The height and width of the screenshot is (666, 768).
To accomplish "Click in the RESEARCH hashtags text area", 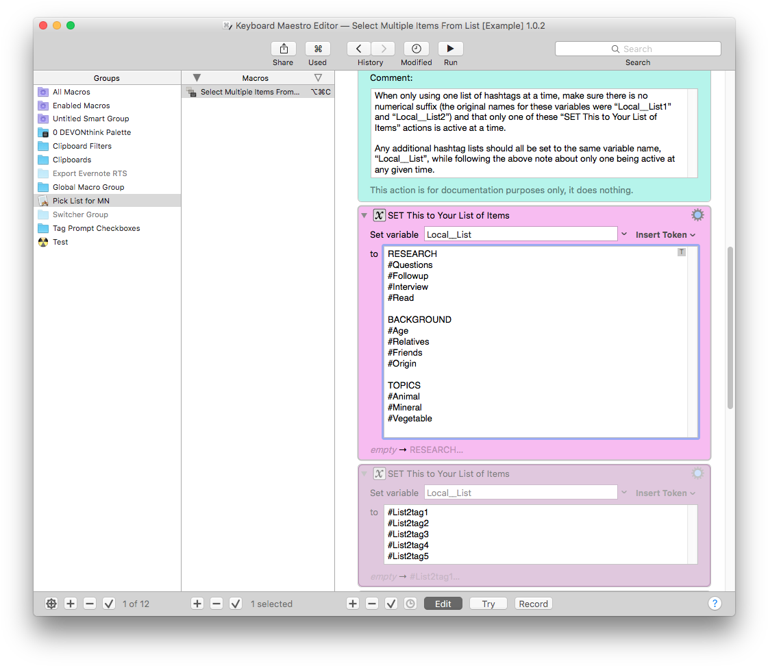I will 541,342.
